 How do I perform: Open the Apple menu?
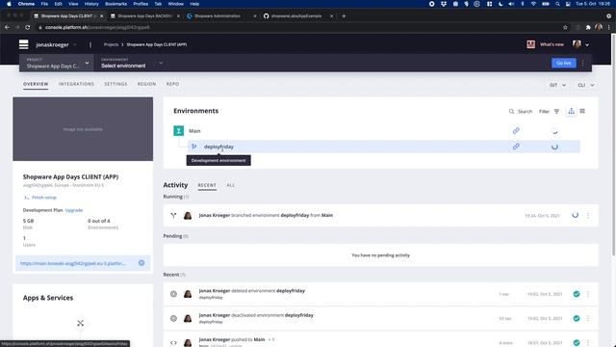click(x=9, y=4)
